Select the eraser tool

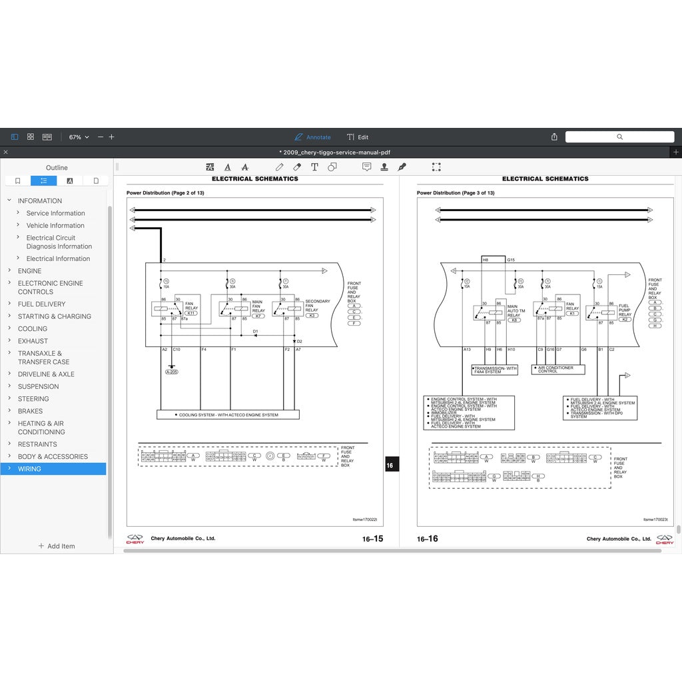coord(297,167)
